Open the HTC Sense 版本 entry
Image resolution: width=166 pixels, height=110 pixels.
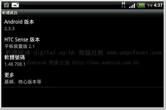click(x=82, y=42)
